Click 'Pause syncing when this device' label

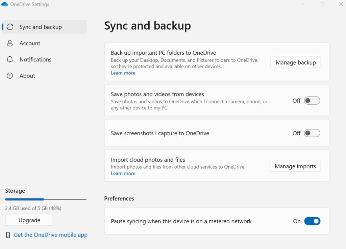click(x=181, y=221)
